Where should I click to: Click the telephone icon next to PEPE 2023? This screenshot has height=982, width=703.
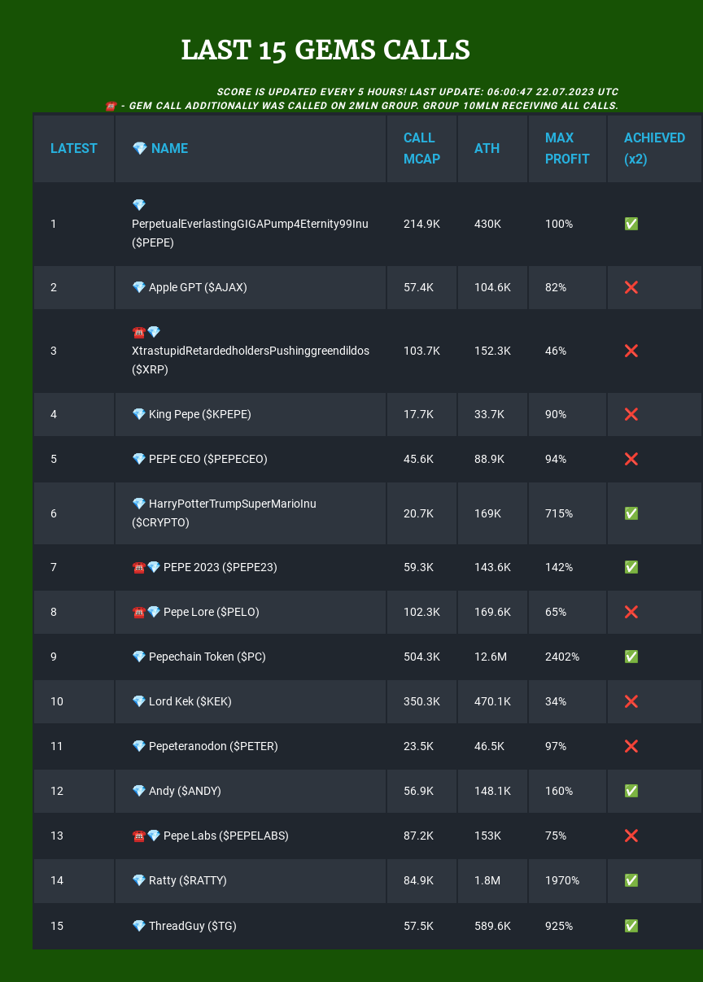(x=138, y=567)
